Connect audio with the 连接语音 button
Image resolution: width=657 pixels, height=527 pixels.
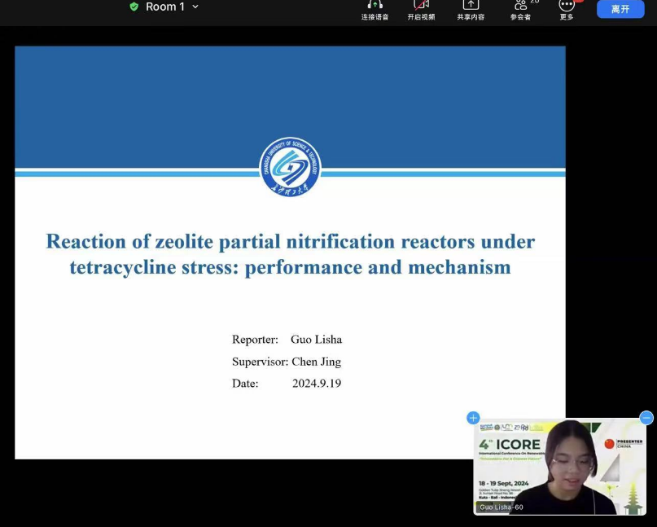374,9
